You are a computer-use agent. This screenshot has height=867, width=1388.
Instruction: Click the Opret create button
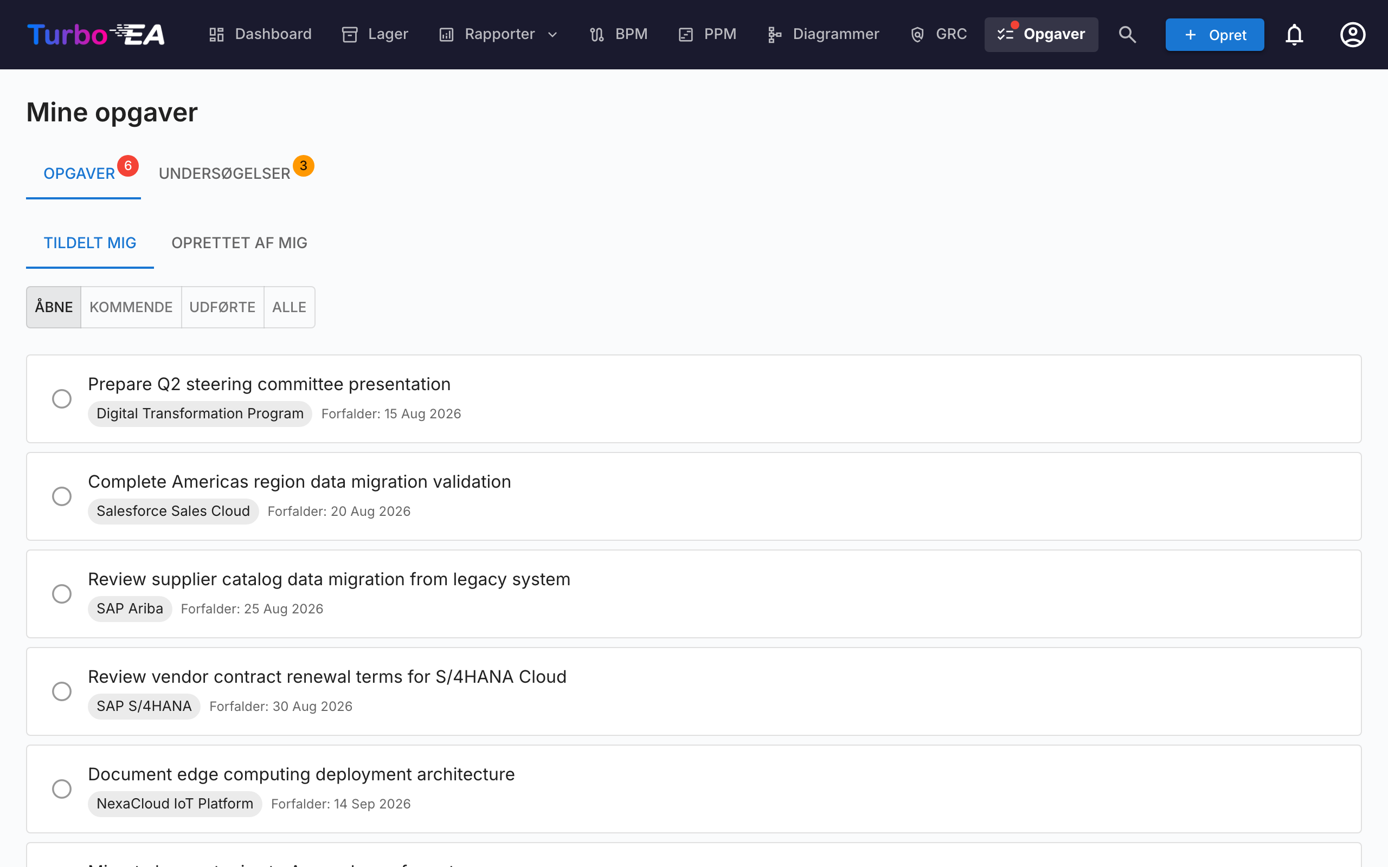(1214, 34)
